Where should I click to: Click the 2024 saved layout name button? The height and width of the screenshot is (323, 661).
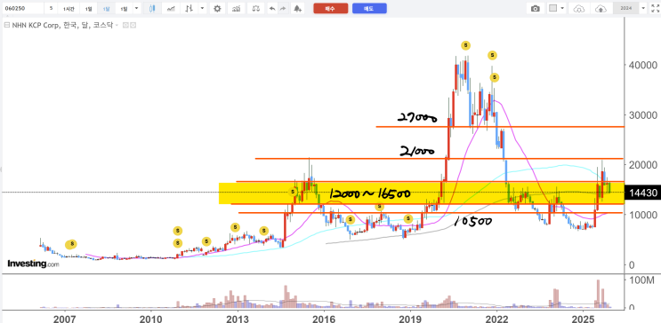[626, 8]
